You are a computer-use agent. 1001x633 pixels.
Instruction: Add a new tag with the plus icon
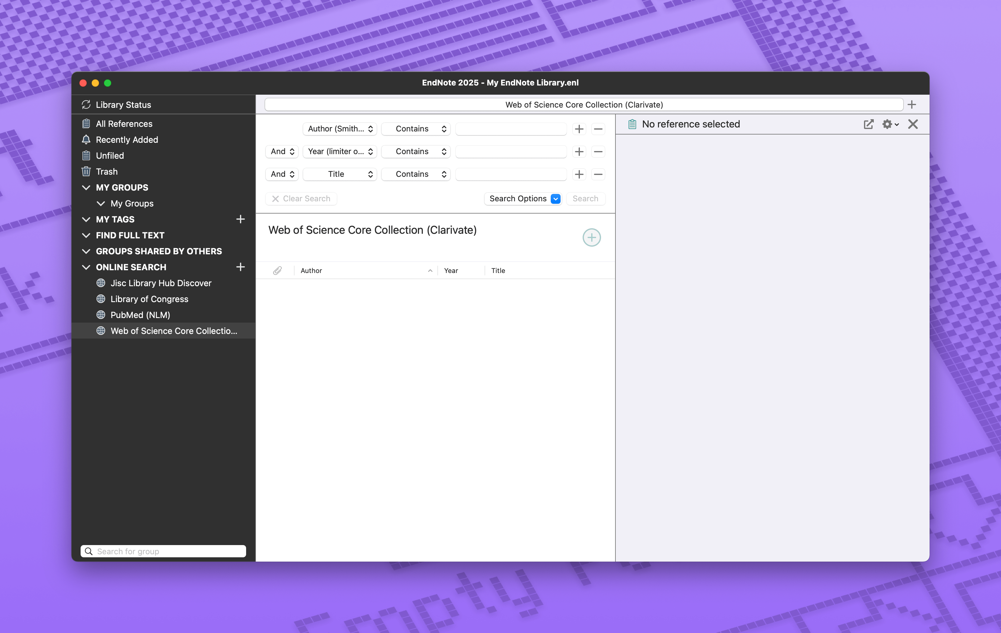[x=241, y=219]
